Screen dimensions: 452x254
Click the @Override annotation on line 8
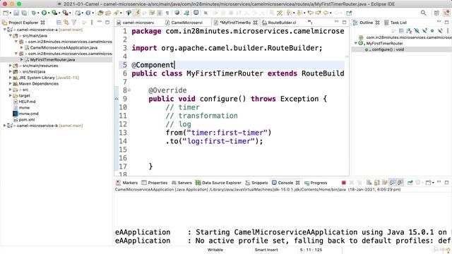click(167, 90)
